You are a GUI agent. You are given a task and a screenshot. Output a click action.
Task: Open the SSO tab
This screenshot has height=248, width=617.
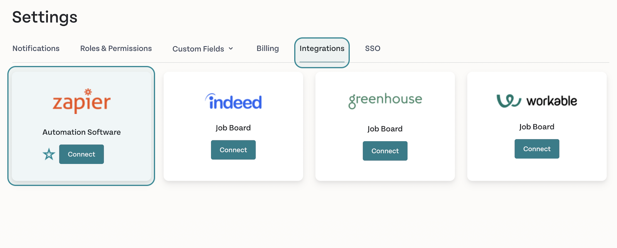373,48
